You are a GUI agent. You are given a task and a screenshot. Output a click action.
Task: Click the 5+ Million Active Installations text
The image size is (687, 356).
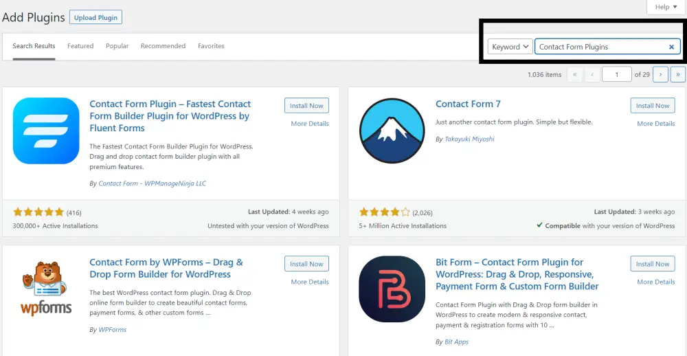click(x=403, y=226)
